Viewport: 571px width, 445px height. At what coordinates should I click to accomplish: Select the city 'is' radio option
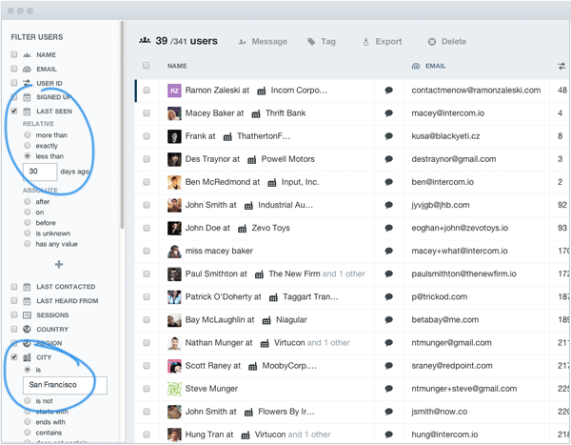(28, 370)
